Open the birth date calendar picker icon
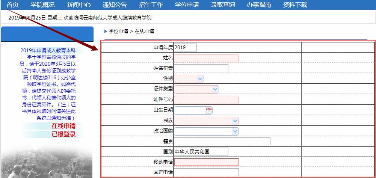Viewport: 376px width, 178px height. pyautogui.click(x=209, y=110)
